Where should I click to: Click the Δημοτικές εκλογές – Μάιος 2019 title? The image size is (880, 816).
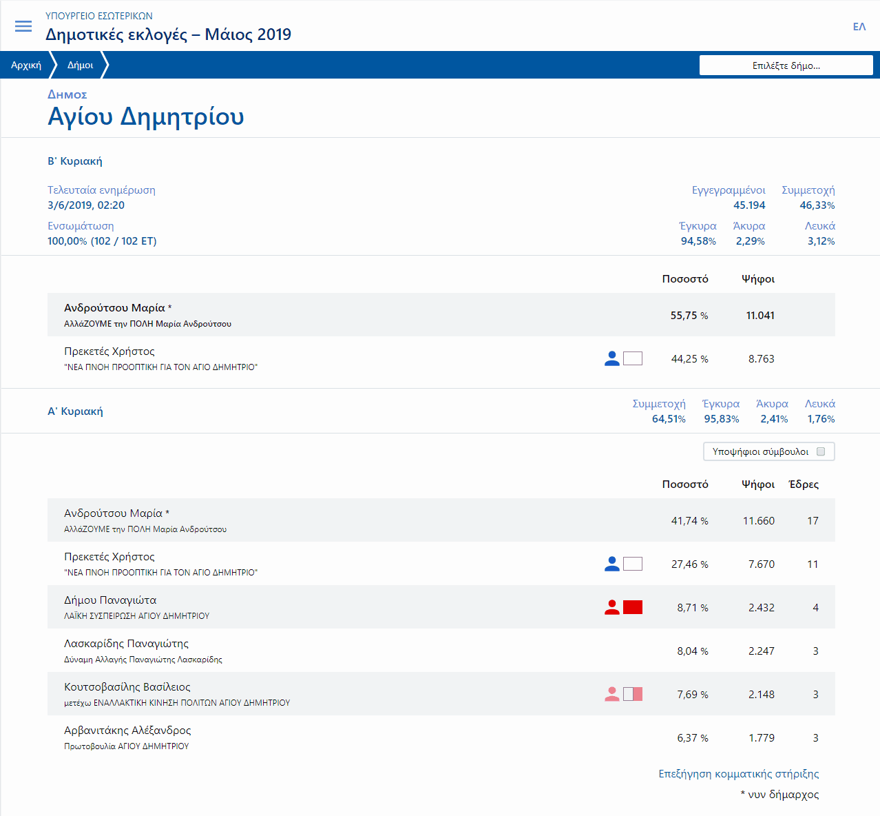pyautogui.click(x=168, y=34)
